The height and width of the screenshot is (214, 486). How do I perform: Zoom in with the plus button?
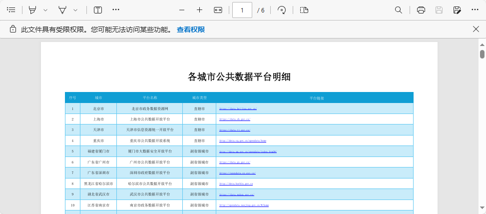pyautogui.click(x=199, y=10)
